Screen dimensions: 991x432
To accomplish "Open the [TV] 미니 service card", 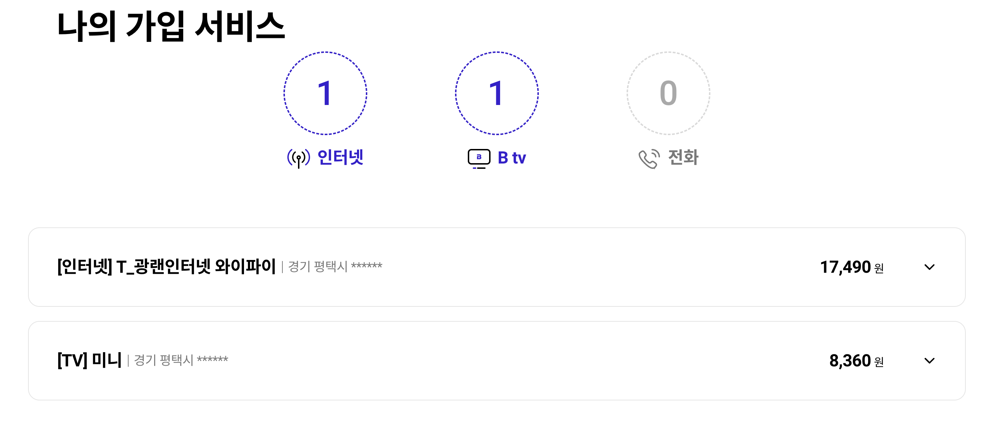I will (497, 361).
